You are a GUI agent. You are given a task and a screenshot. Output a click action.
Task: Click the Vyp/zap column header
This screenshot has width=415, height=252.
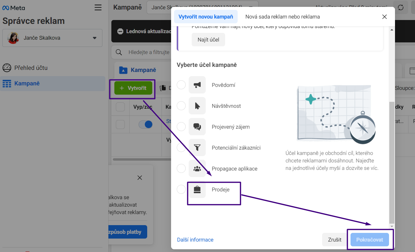point(143,107)
